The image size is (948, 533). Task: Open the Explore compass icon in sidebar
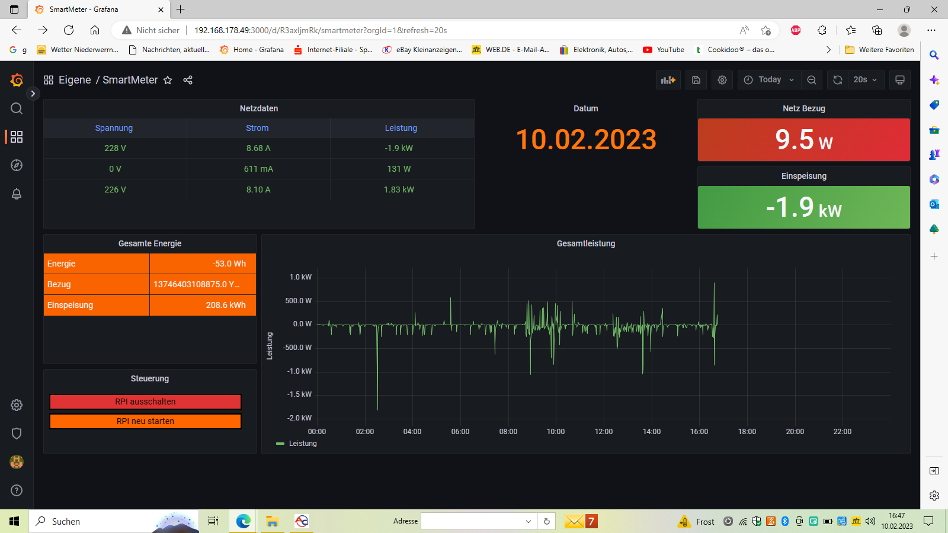(17, 165)
